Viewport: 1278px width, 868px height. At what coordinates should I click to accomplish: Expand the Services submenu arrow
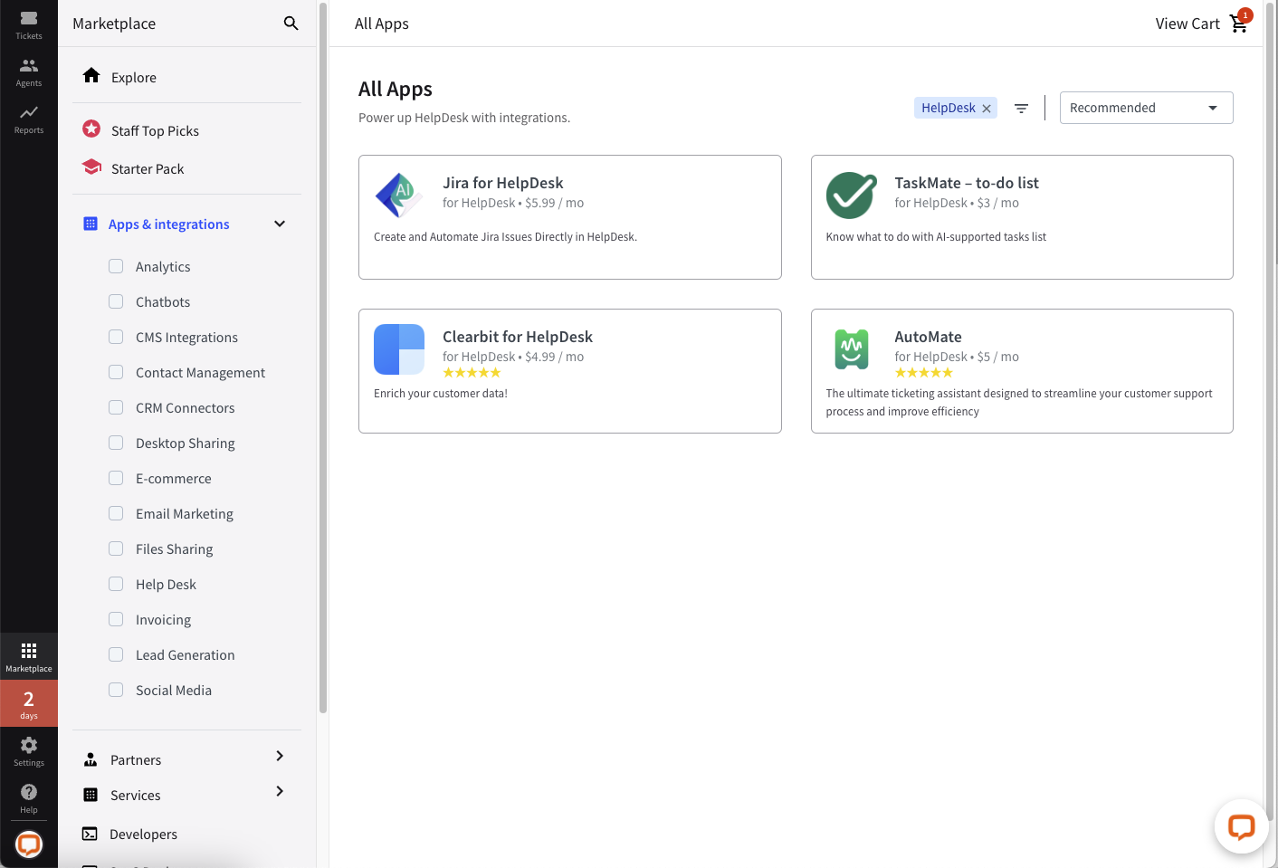click(x=280, y=791)
